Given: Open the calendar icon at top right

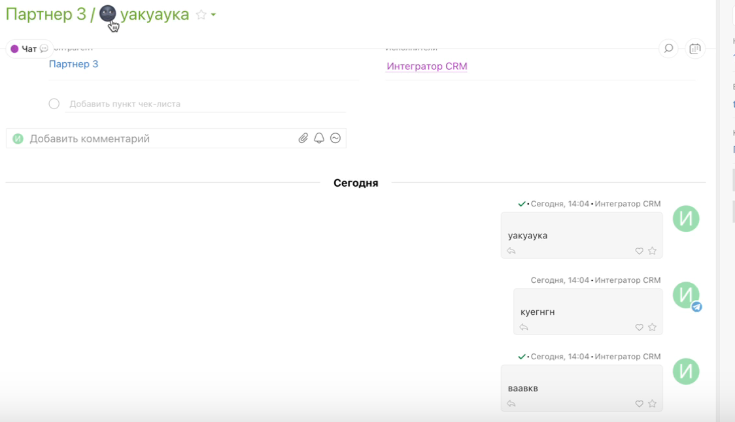Looking at the screenshot, I should click(x=695, y=48).
